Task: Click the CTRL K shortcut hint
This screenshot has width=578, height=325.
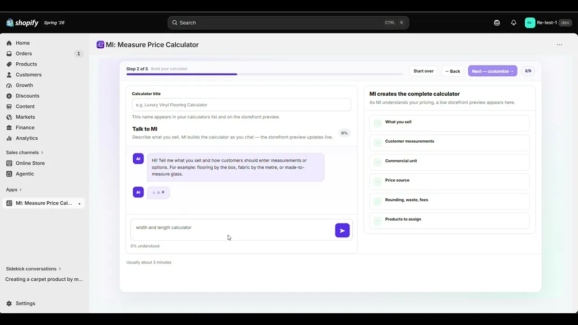Action: click(x=394, y=23)
